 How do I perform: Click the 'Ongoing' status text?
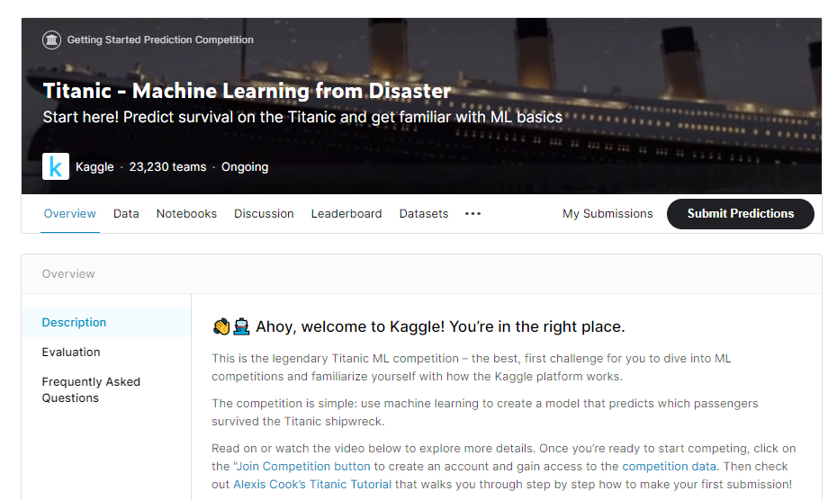(245, 167)
